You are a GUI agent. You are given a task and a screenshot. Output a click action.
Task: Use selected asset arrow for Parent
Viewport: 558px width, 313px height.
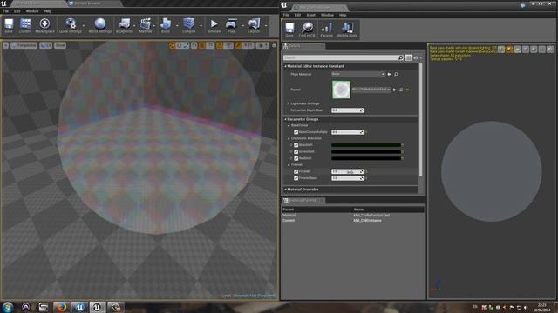[x=394, y=90]
